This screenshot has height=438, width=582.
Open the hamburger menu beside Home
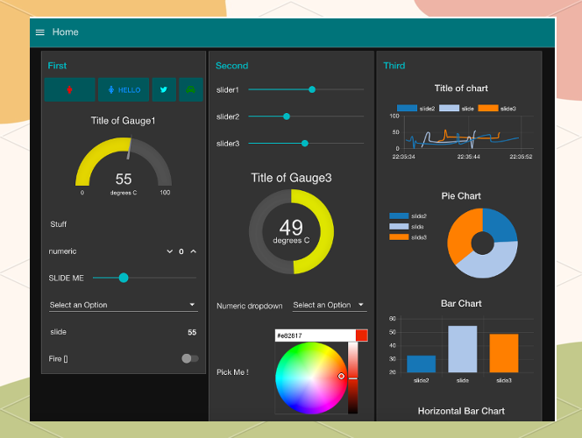click(x=39, y=32)
